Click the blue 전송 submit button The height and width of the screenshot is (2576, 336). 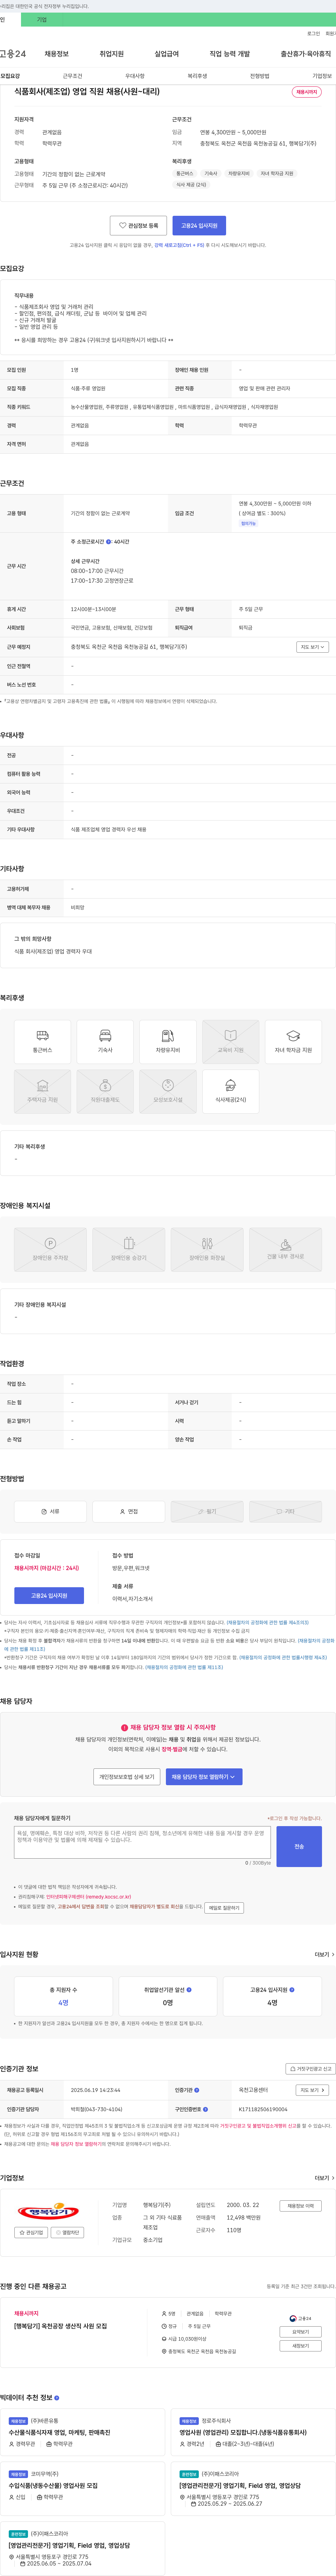[x=299, y=1846]
